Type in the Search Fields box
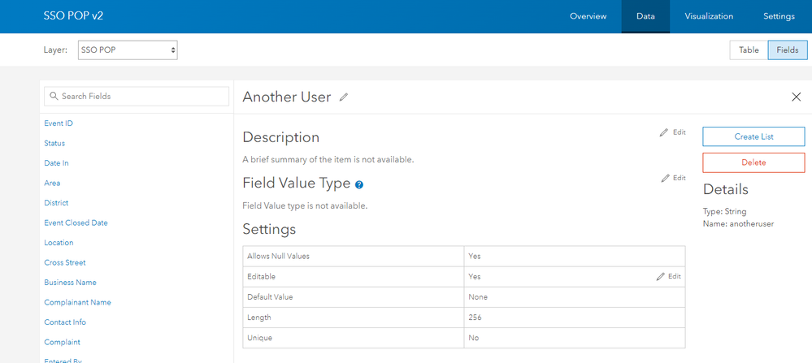The height and width of the screenshot is (363, 812). [142, 97]
